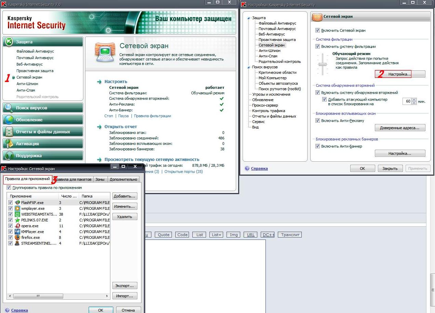The image size is (435, 313).
Task: Open Правила фильтрации link
Action: point(152,116)
